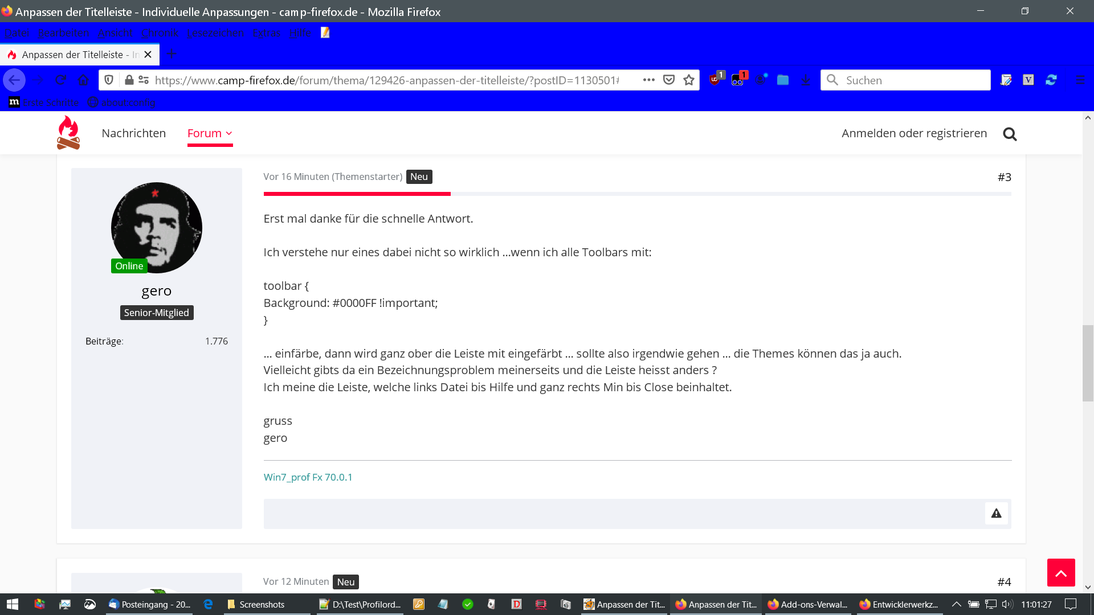Click the red scroll-to-top arrow button
This screenshot has height=615, width=1094.
click(1061, 573)
